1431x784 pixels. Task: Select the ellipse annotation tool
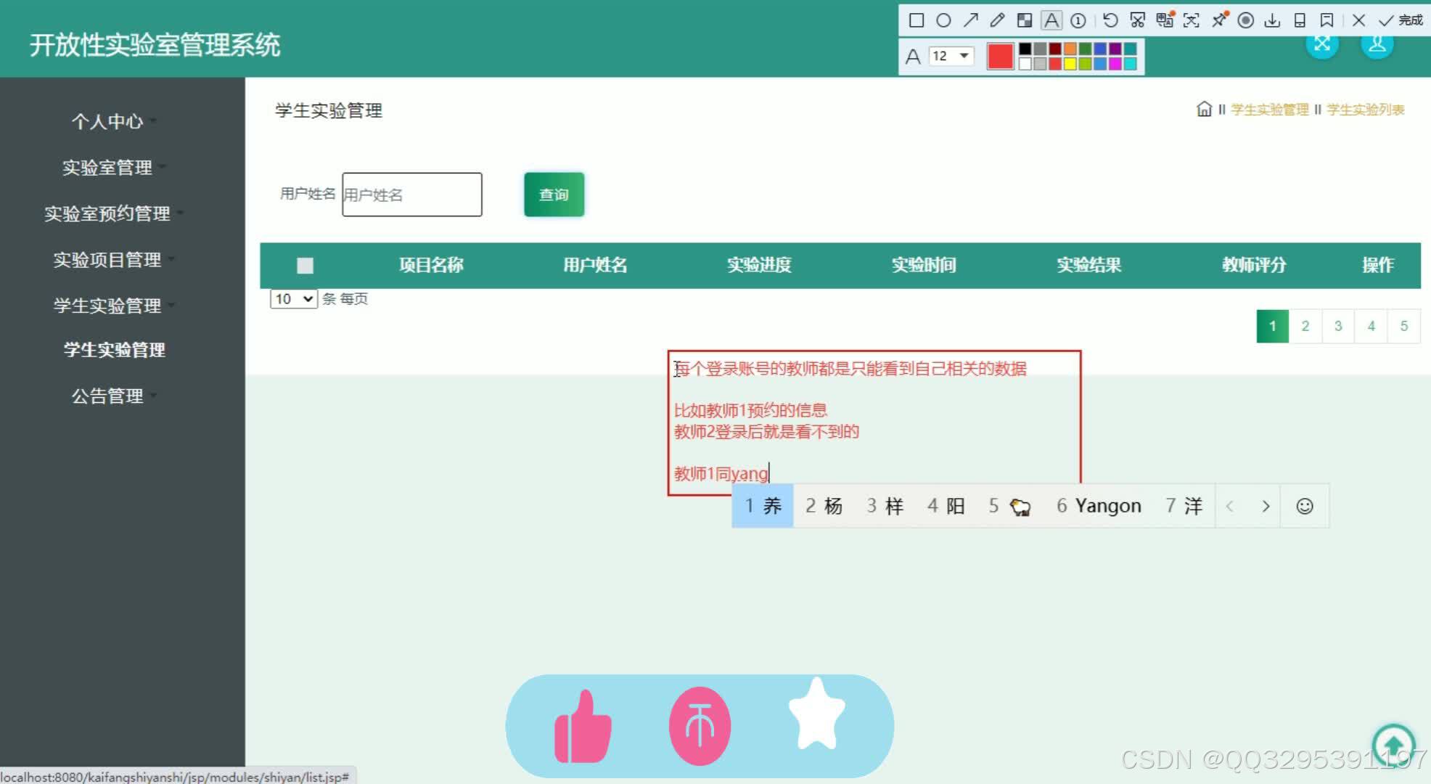(x=943, y=20)
